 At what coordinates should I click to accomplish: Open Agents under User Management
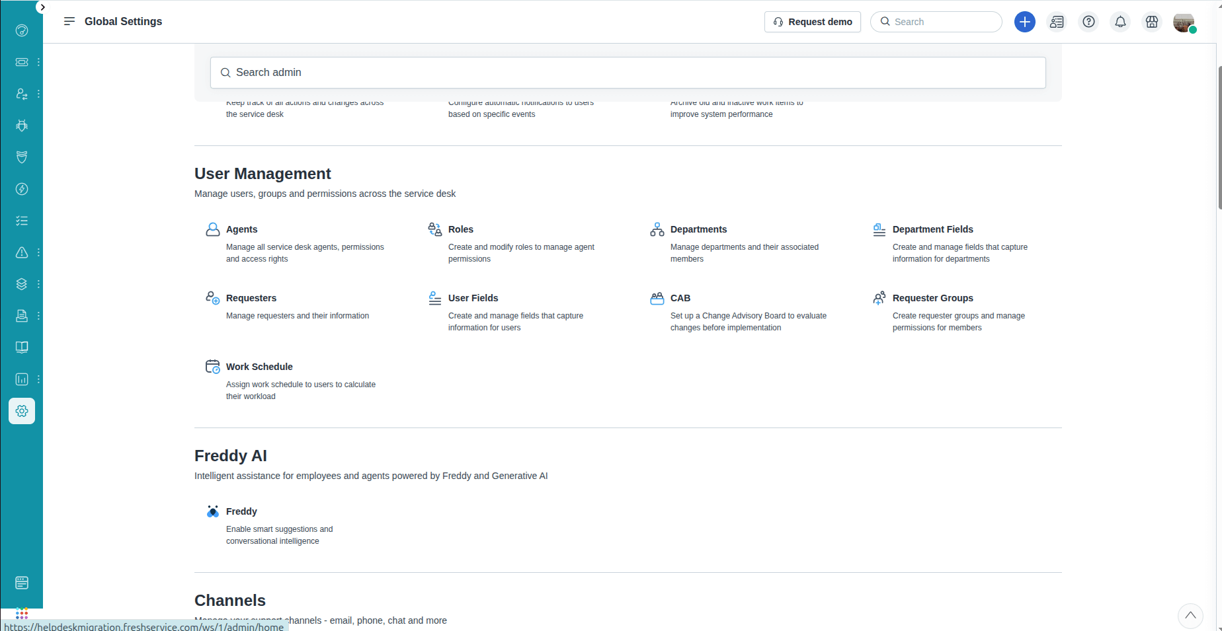[x=241, y=229]
